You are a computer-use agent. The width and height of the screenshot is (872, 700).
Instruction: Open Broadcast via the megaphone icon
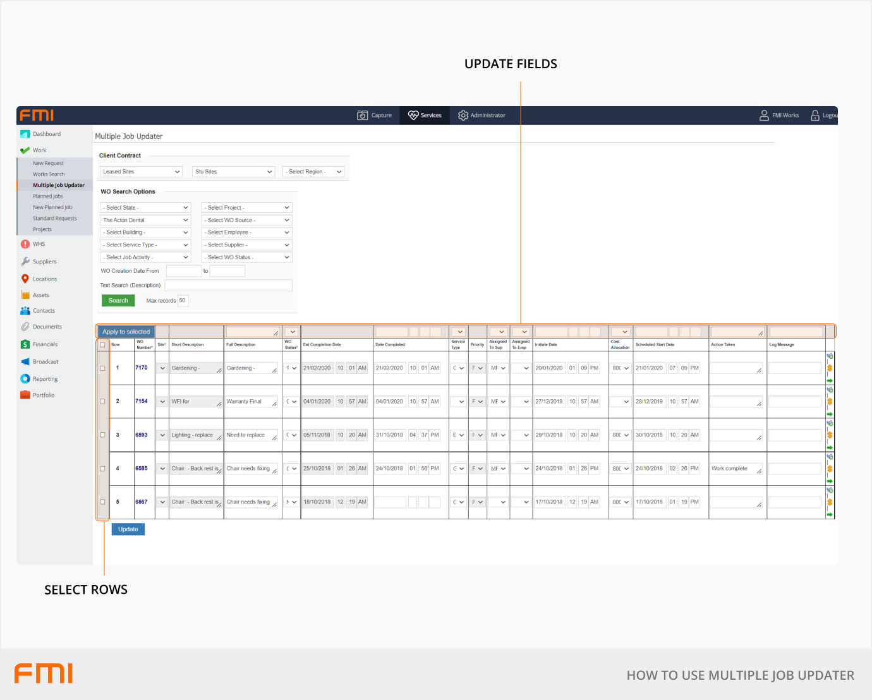click(x=25, y=362)
